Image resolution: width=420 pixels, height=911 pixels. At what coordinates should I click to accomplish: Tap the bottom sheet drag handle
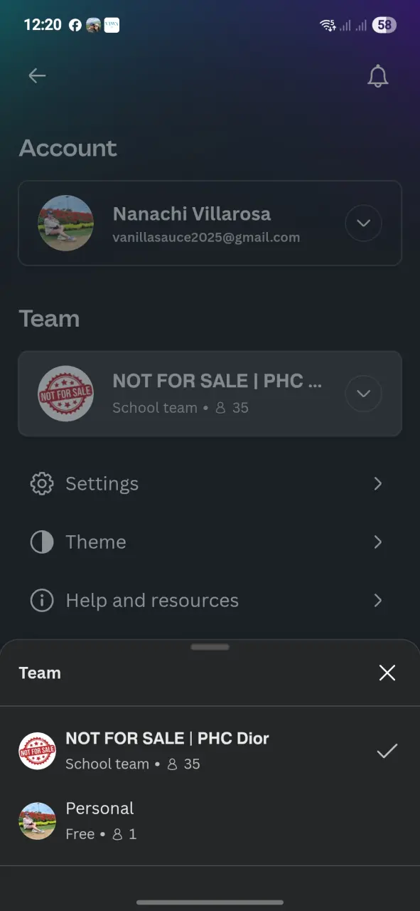(210, 647)
